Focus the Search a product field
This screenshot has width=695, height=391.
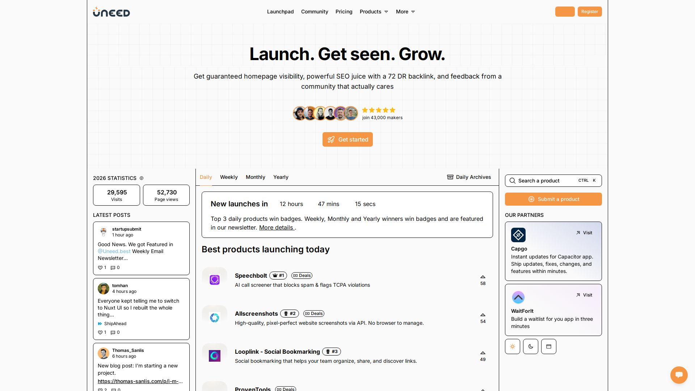[x=543, y=181]
